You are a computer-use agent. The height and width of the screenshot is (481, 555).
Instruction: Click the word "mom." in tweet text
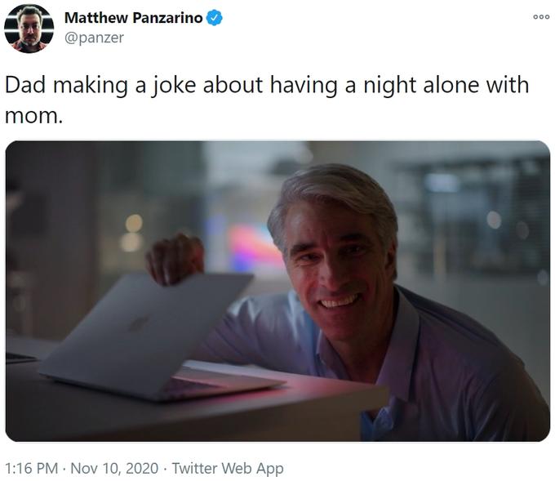[34, 116]
